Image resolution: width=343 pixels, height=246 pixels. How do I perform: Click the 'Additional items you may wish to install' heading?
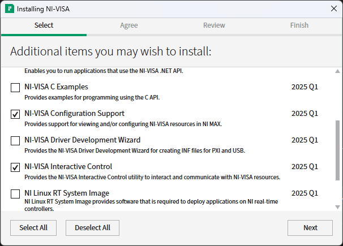tap(110, 51)
